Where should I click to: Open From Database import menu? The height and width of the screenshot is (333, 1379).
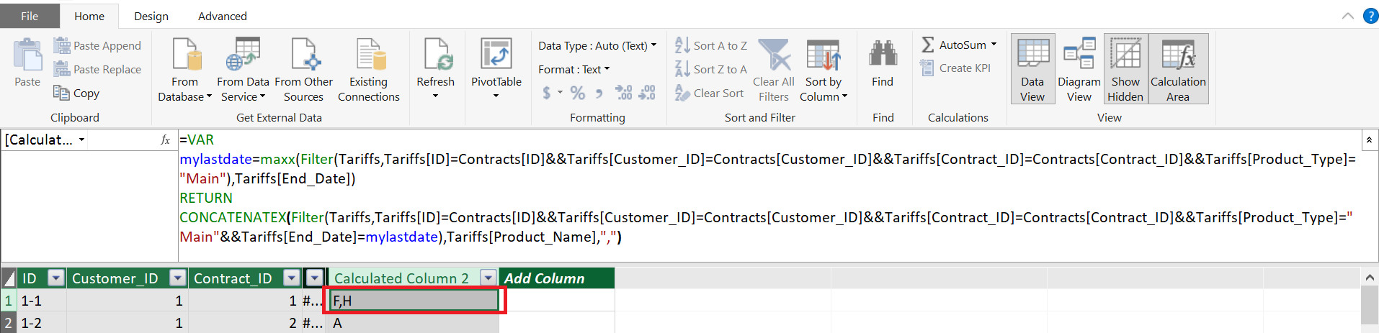[x=184, y=70]
